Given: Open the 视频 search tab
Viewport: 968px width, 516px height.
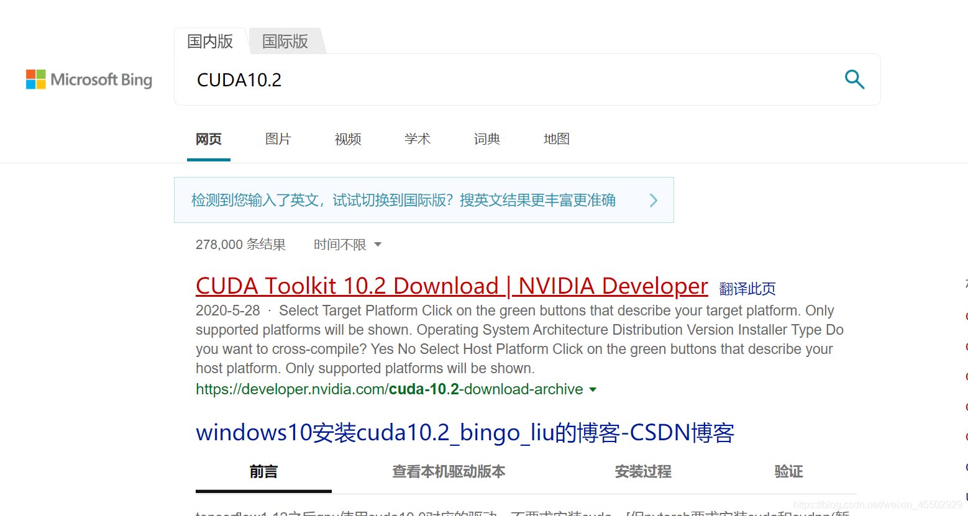Looking at the screenshot, I should 348,139.
